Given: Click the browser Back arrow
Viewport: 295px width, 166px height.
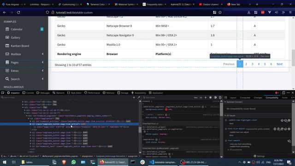Looking at the screenshot, I should click(5, 12).
